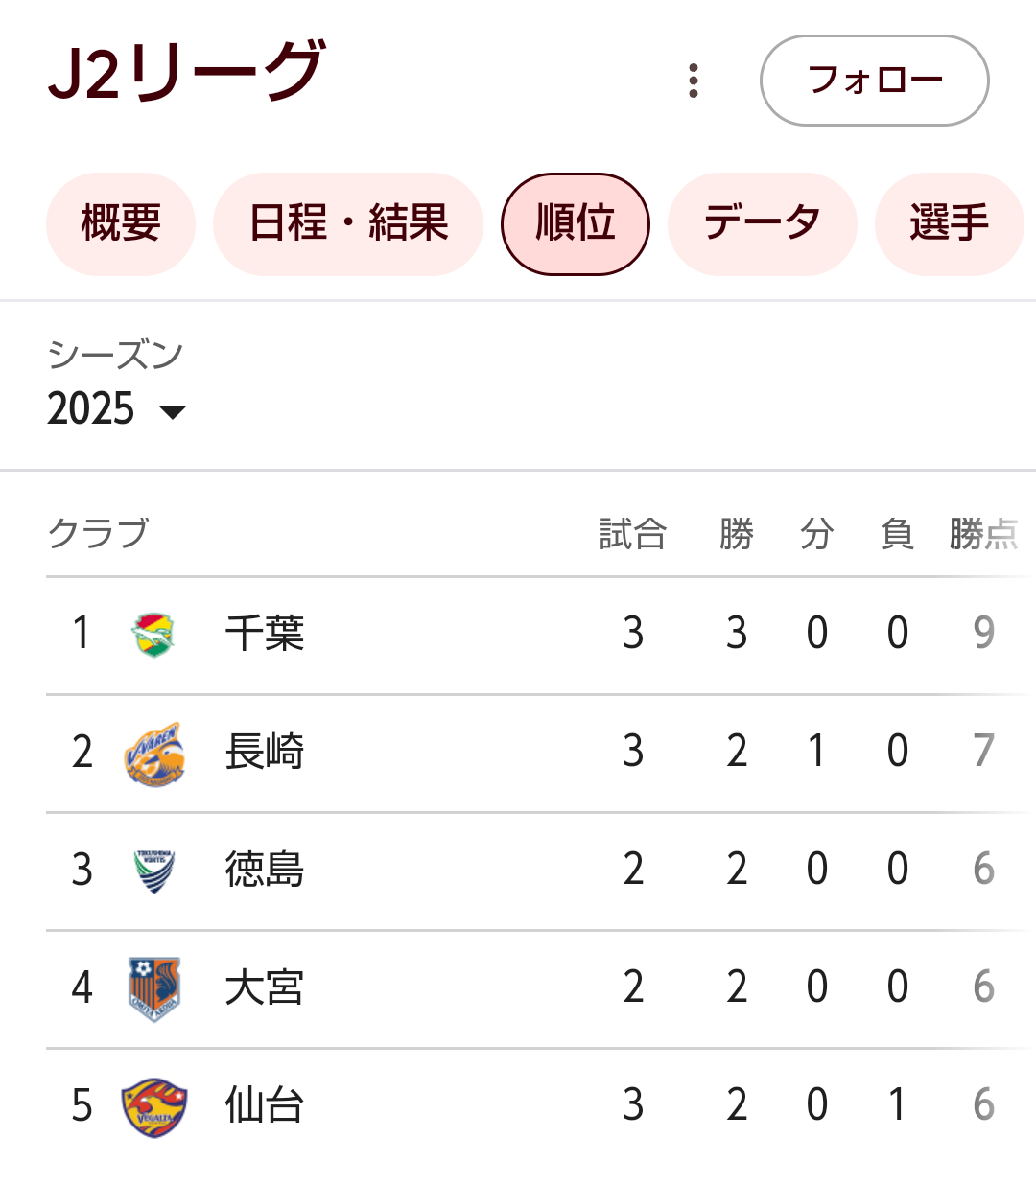Click the 勝点 column header
Viewport: 1036px width, 1184px height.
pos(984,534)
